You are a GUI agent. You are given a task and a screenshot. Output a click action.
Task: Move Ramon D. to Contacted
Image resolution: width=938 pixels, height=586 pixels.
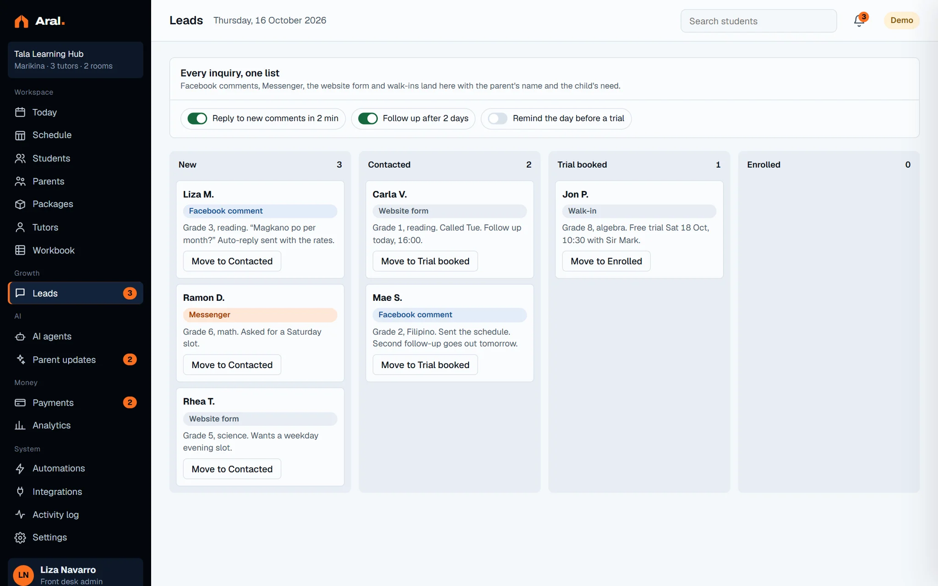pos(232,365)
